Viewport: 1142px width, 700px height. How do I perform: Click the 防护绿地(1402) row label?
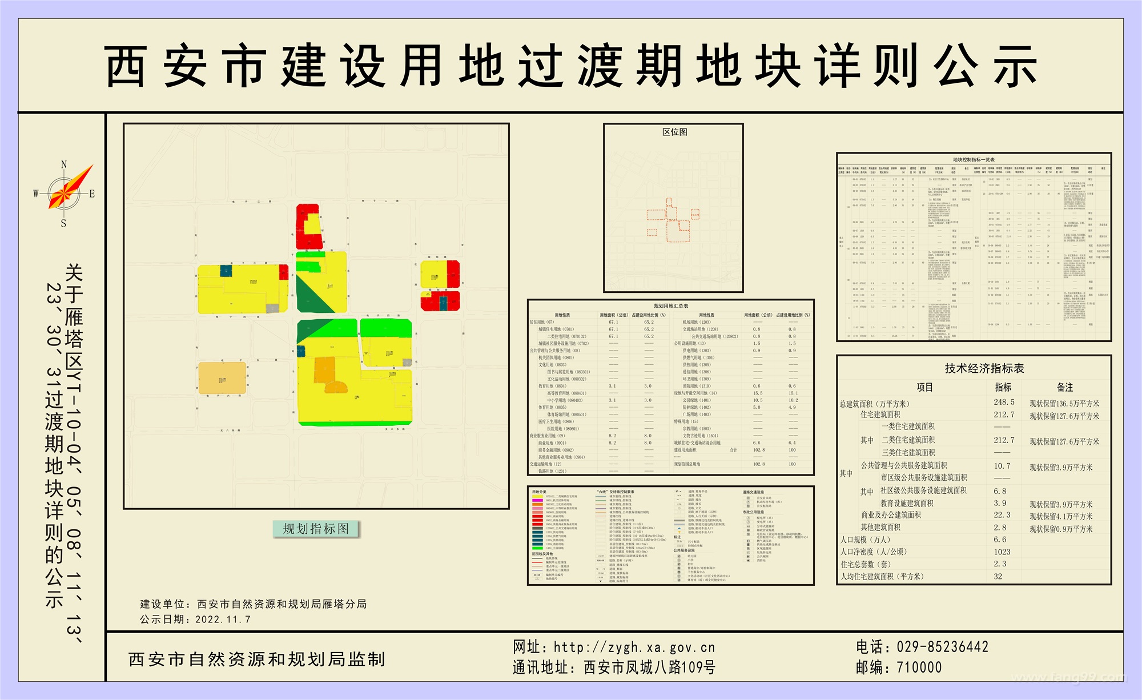coord(697,407)
